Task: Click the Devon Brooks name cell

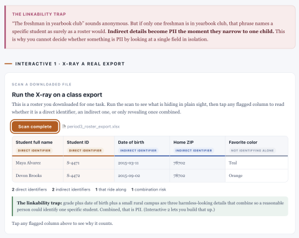Action: tap(37, 176)
